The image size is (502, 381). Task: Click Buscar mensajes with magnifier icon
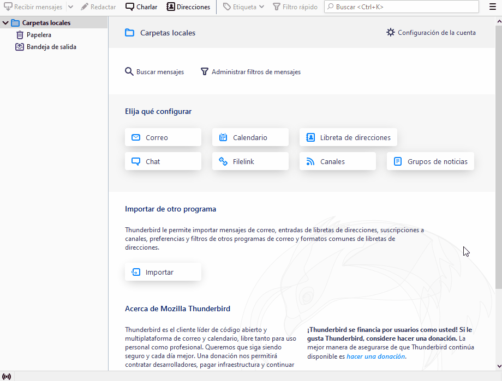coord(154,71)
